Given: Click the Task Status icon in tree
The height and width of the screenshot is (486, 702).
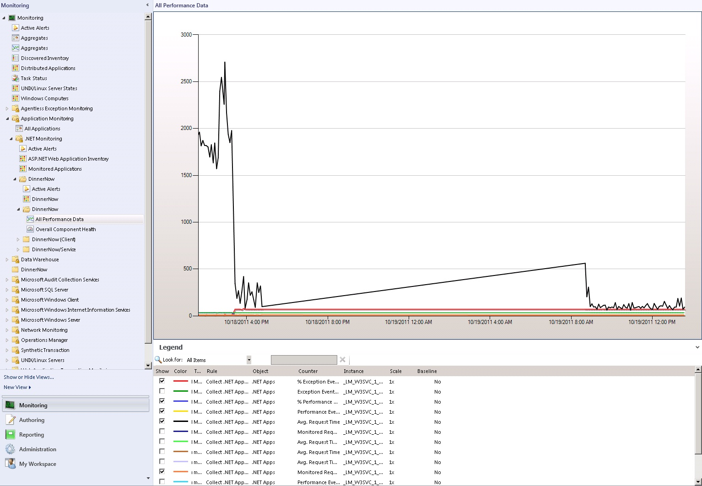Looking at the screenshot, I should [16, 78].
